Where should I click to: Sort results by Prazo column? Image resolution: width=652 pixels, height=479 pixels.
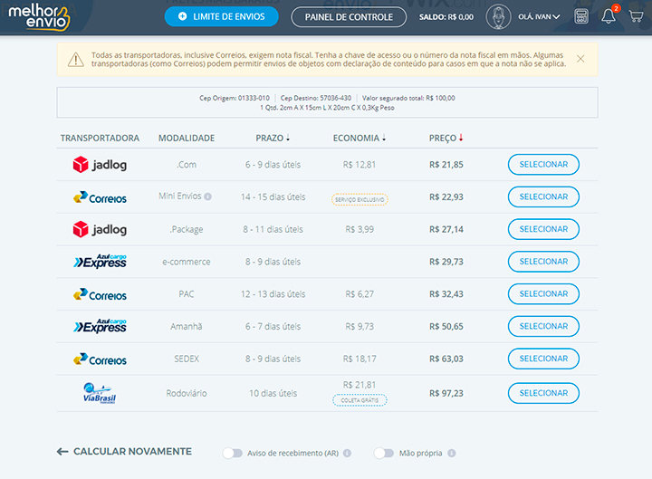[x=273, y=139]
